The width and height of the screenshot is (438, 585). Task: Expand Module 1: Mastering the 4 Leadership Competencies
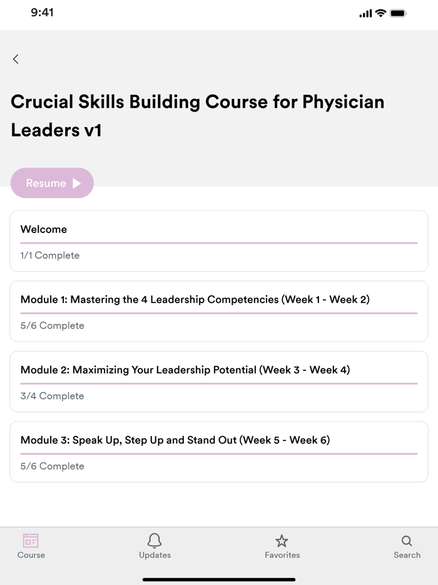218,311
